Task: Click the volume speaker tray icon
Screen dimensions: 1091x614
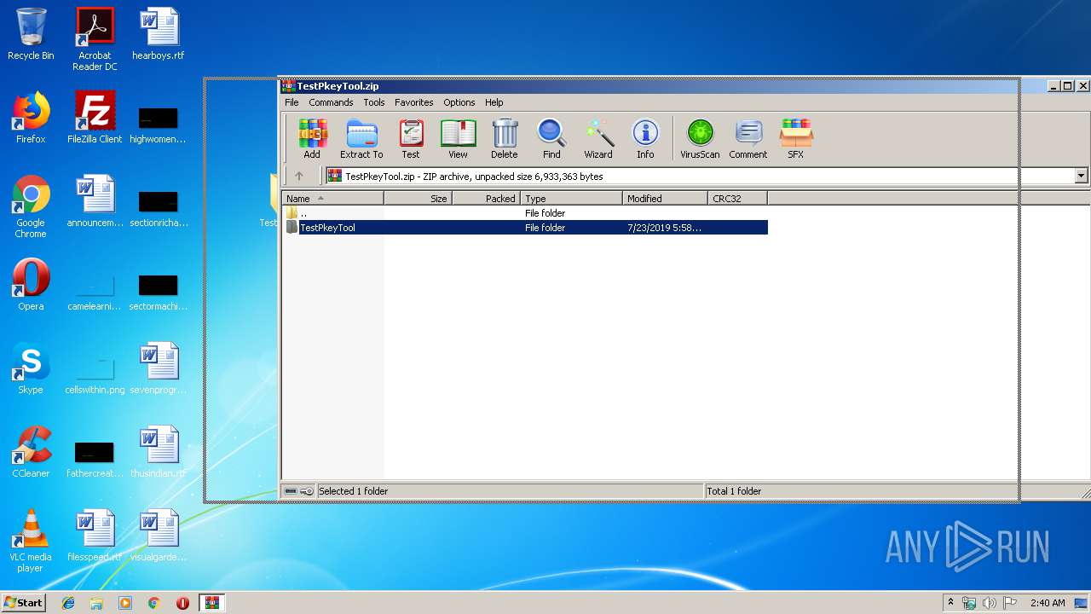Action: pyautogui.click(x=989, y=603)
